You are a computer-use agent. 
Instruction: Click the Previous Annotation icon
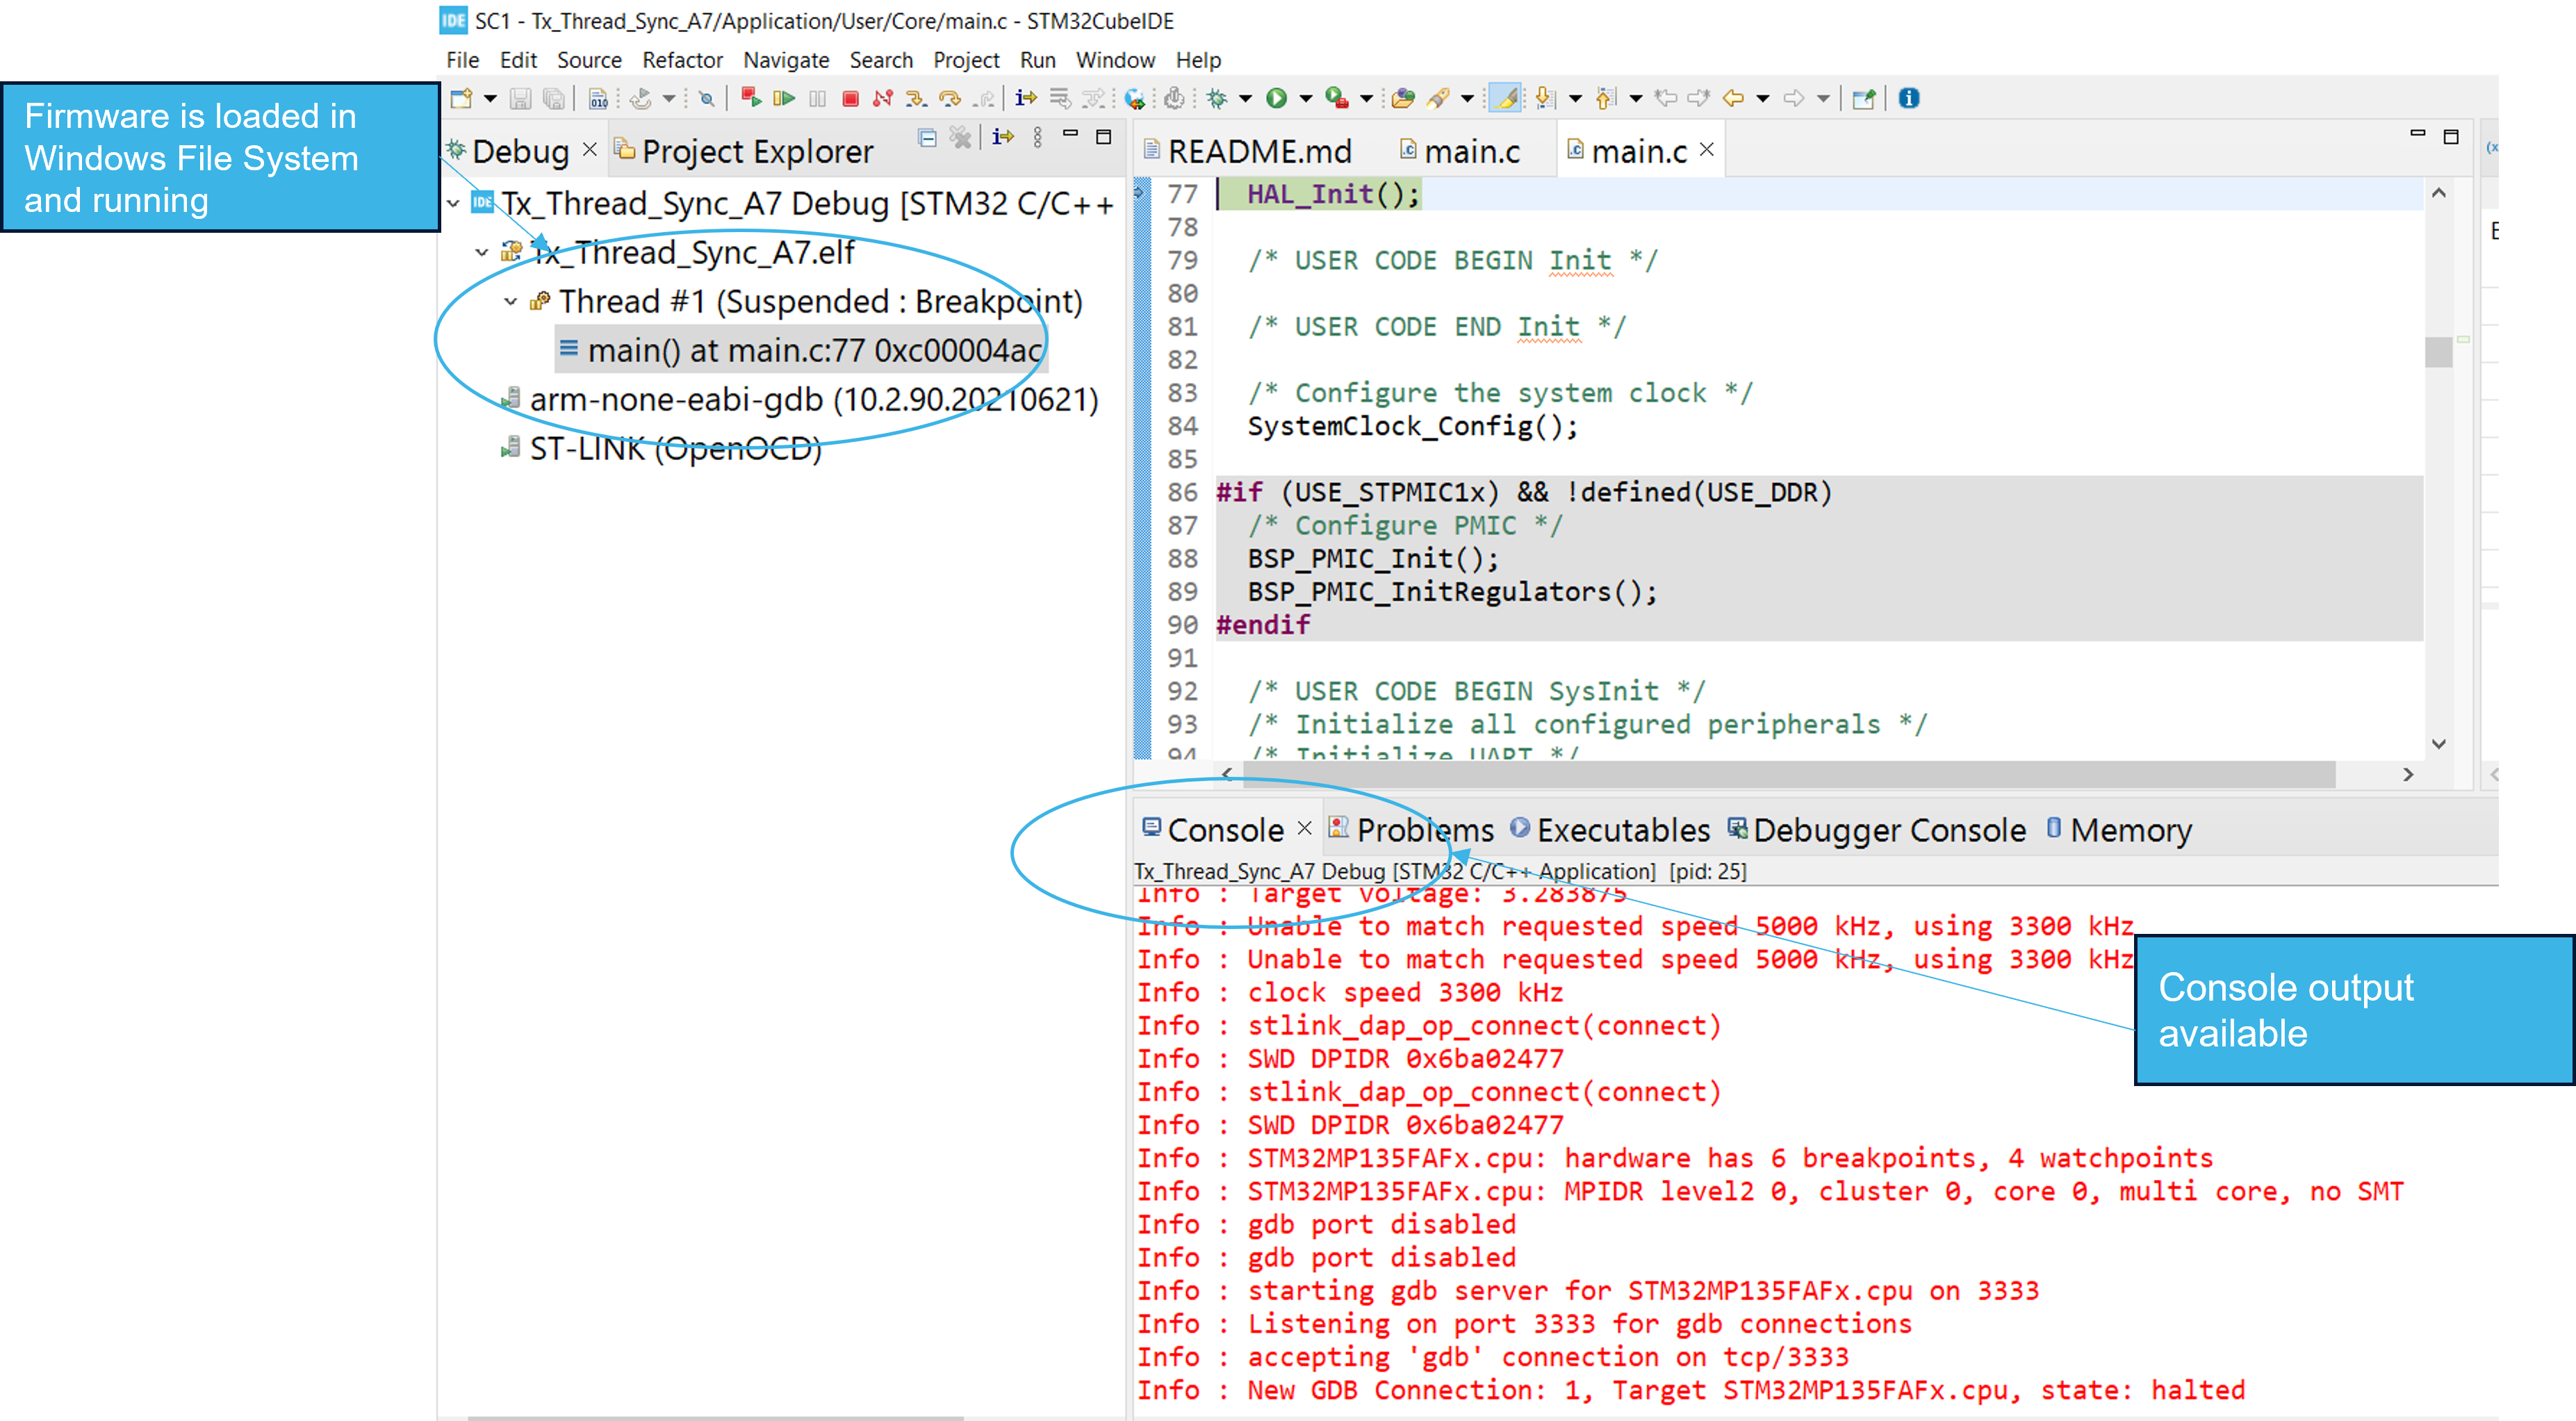point(1606,98)
